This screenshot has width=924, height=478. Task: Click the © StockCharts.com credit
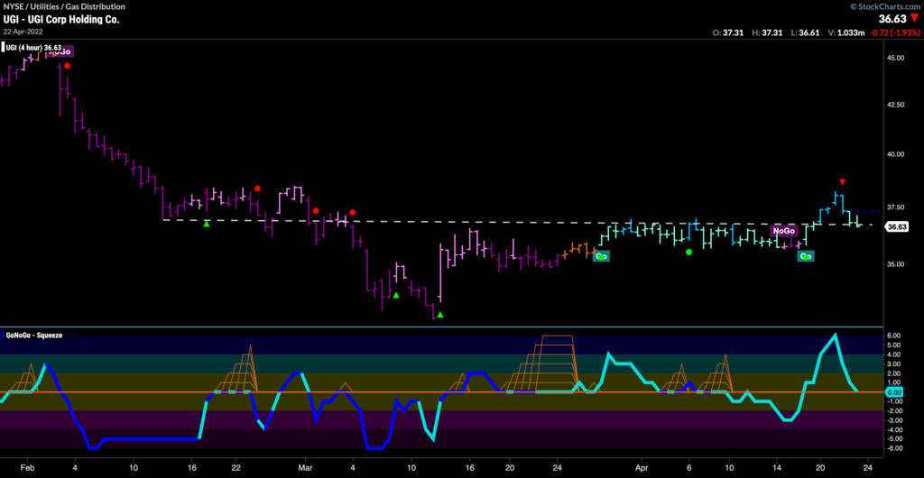tap(886, 6)
